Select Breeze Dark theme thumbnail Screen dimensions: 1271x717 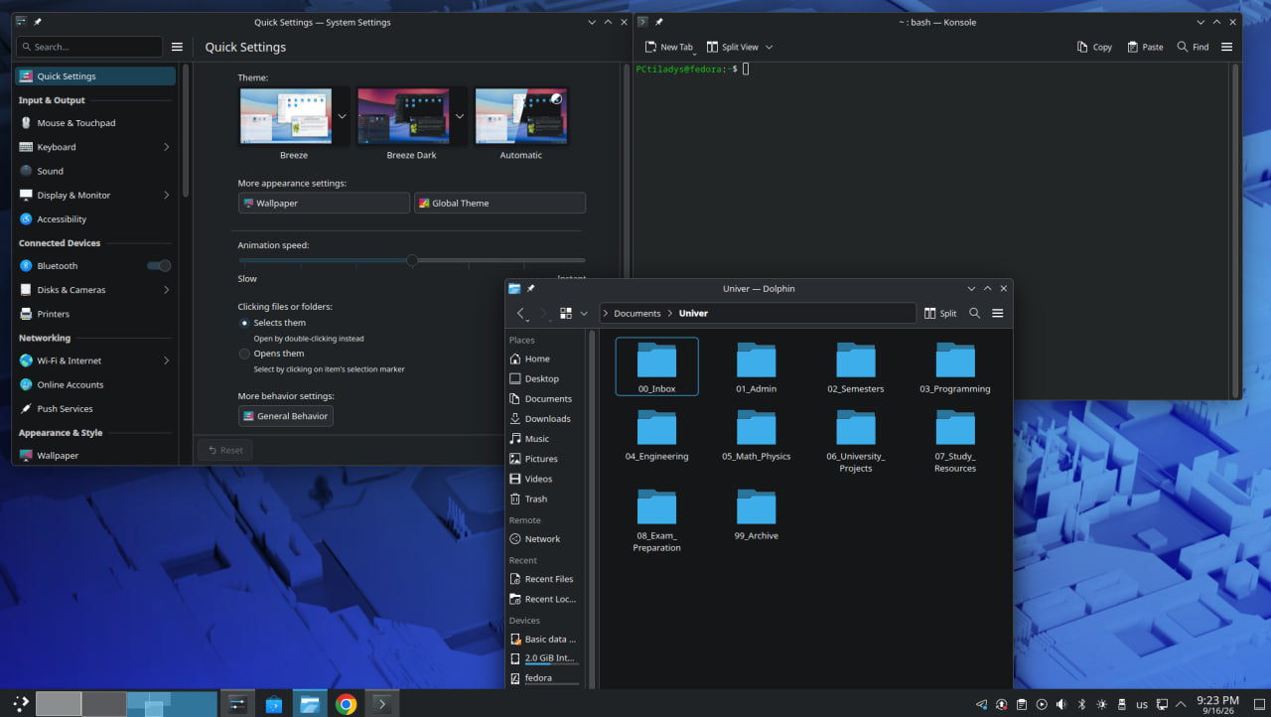click(x=403, y=116)
